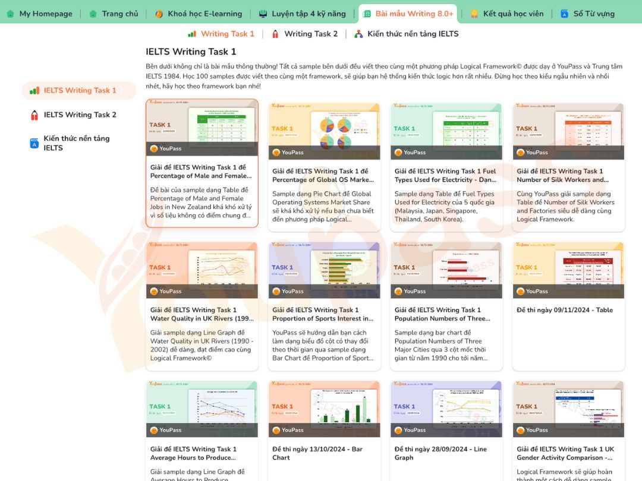Open Water Quality in UK Rivers article title
The height and width of the screenshot is (481, 642).
[x=202, y=314]
